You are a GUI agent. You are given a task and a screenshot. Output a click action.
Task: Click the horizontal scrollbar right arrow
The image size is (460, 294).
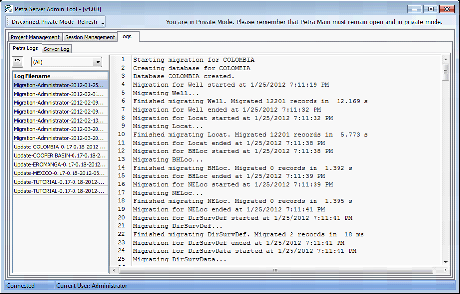click(437, 270)
